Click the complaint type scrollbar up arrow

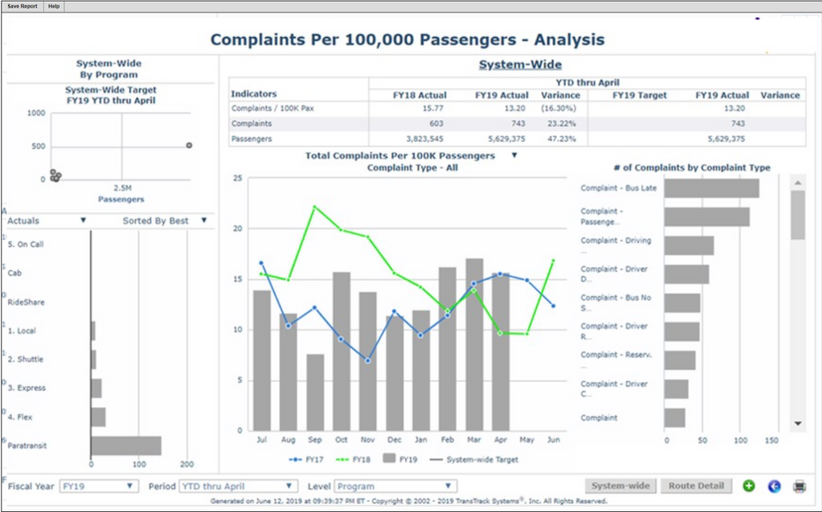coord(798,182)
